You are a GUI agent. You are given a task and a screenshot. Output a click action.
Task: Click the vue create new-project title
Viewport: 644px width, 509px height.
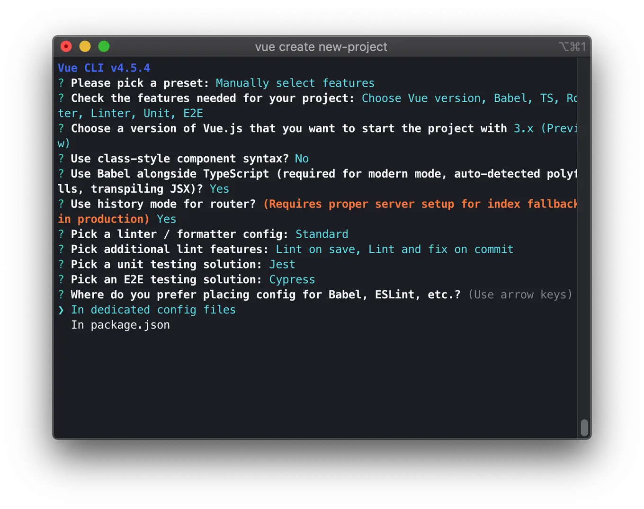point(321,47)
